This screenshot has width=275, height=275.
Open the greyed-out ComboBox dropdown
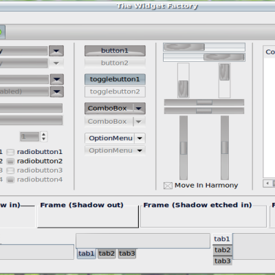(115, 122)
